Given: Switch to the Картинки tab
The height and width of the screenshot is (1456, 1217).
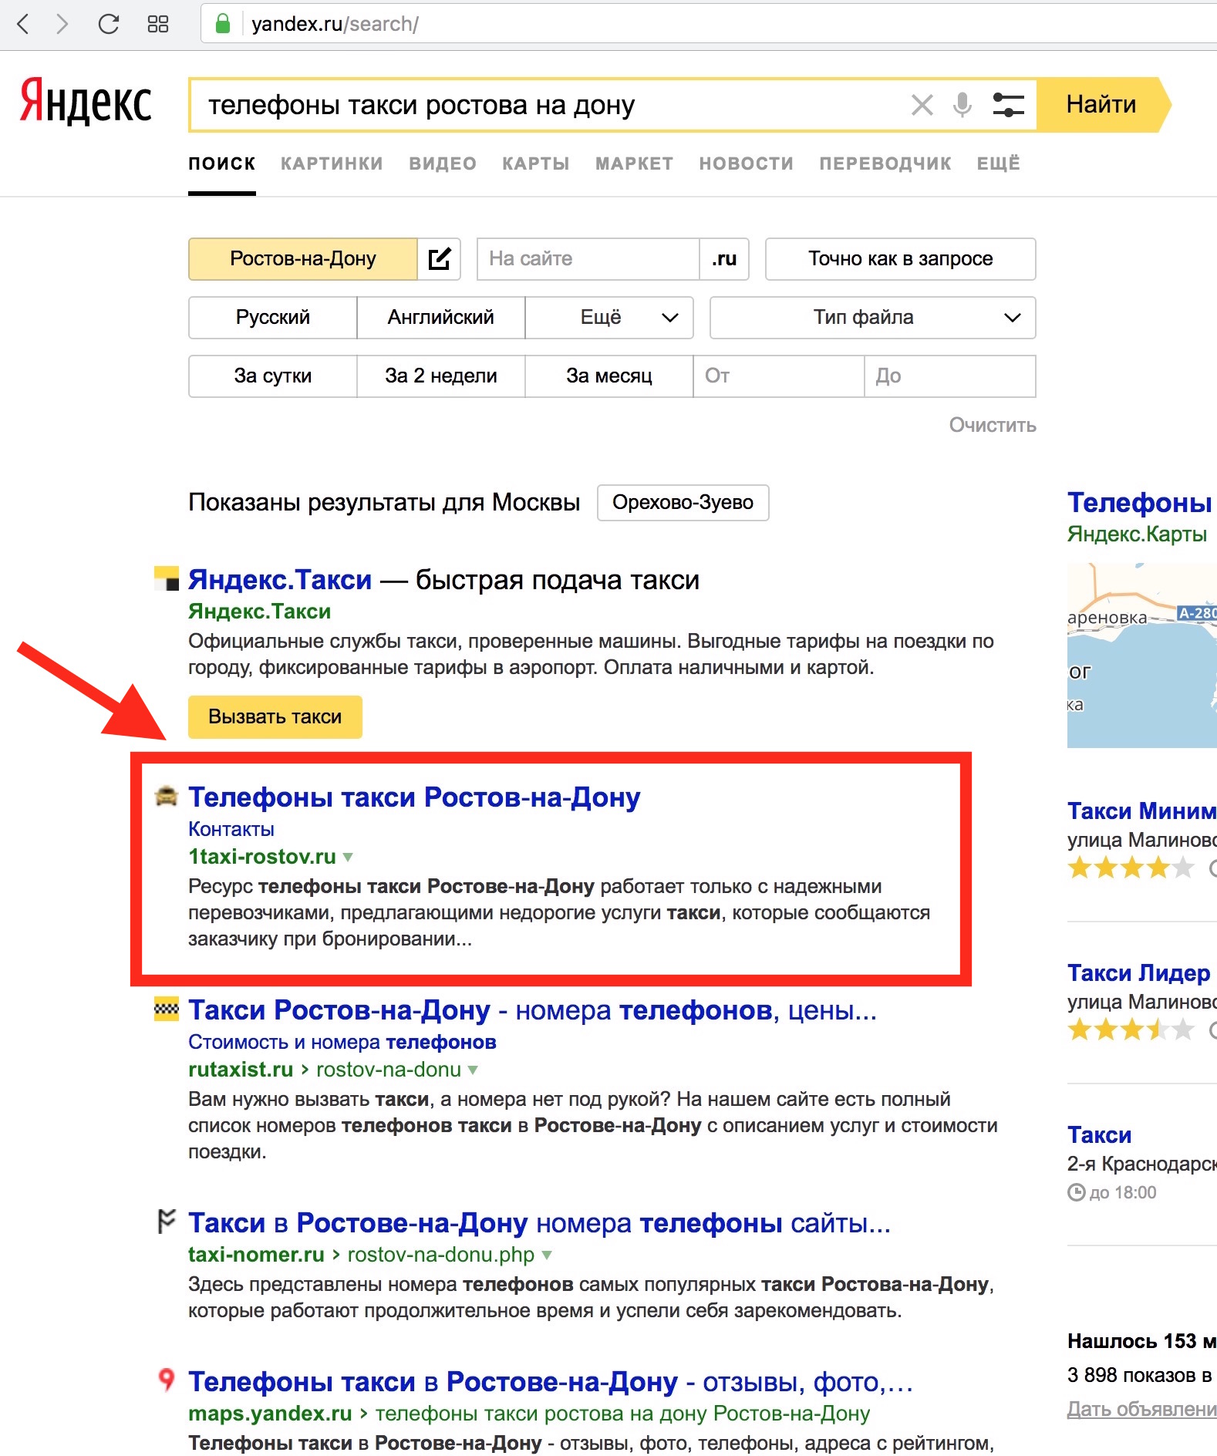Looking at the screenshot, I should tap(332, 163).
